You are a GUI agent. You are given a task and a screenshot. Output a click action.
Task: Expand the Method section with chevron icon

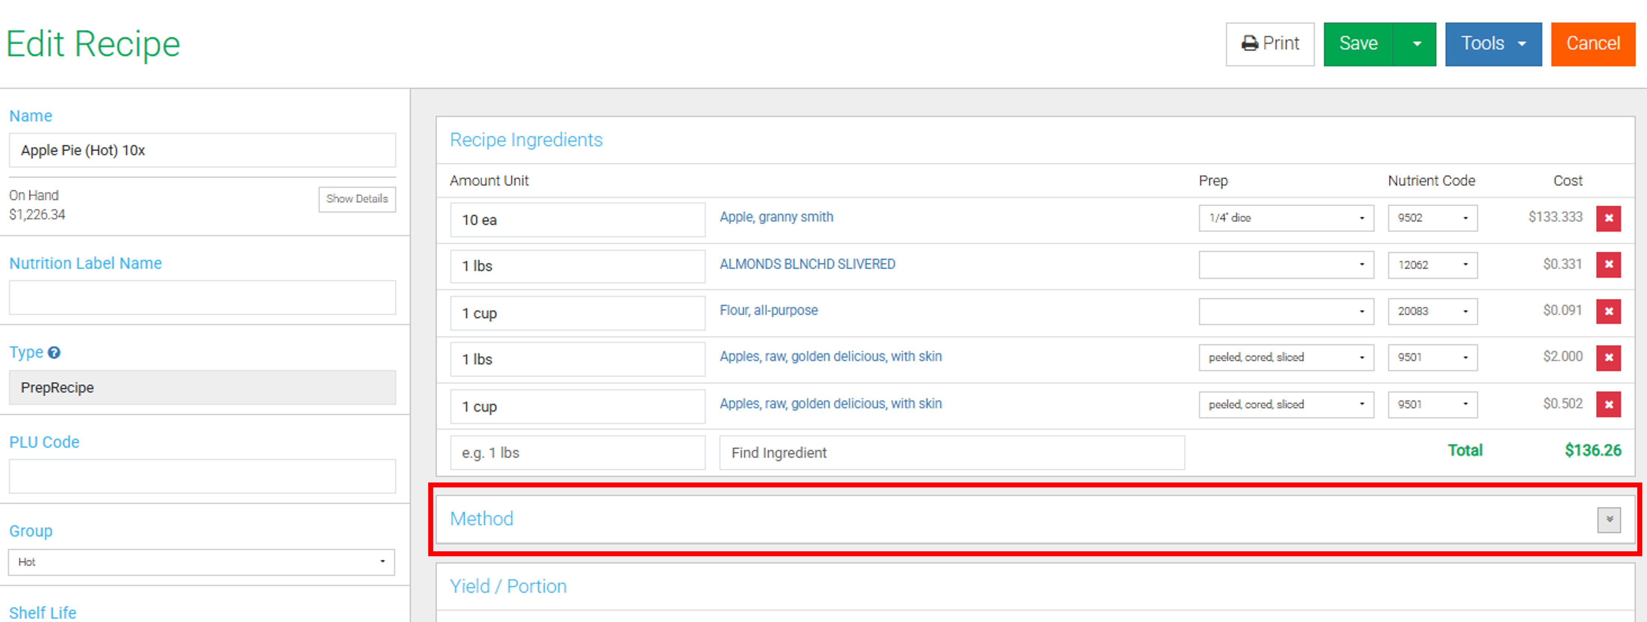pos(1609,520)
